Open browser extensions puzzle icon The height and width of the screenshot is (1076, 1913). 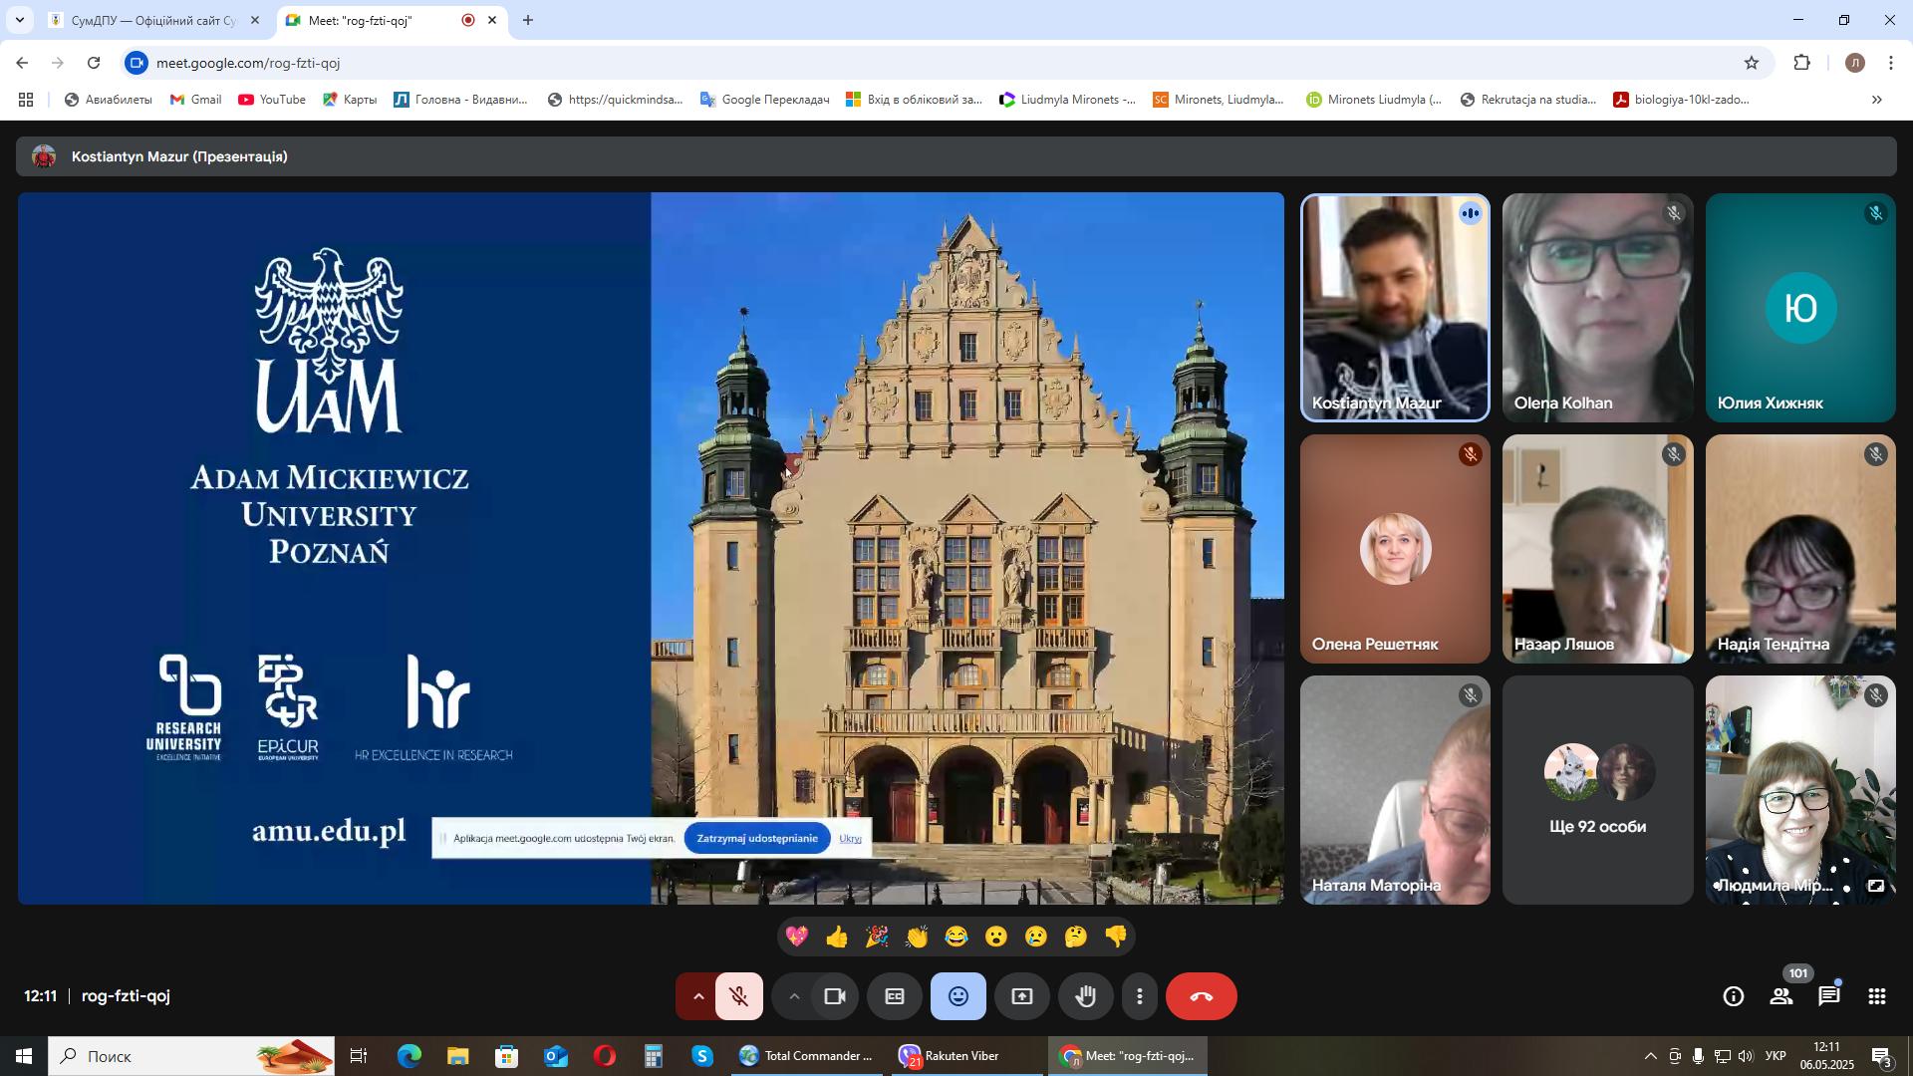click(x=1802, y=63)
